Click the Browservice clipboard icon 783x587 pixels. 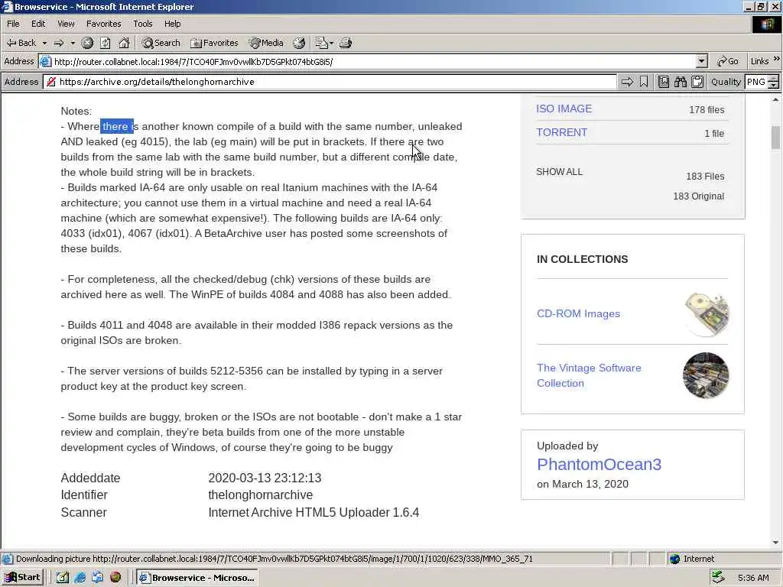click(x=697, y=82)
